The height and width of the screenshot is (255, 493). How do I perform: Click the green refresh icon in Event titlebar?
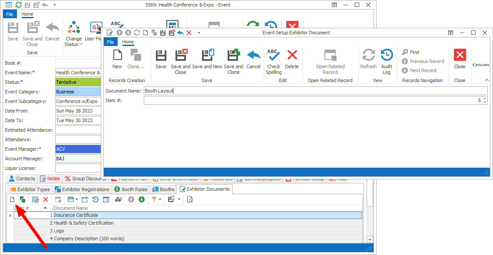click(x=19, y=5)
